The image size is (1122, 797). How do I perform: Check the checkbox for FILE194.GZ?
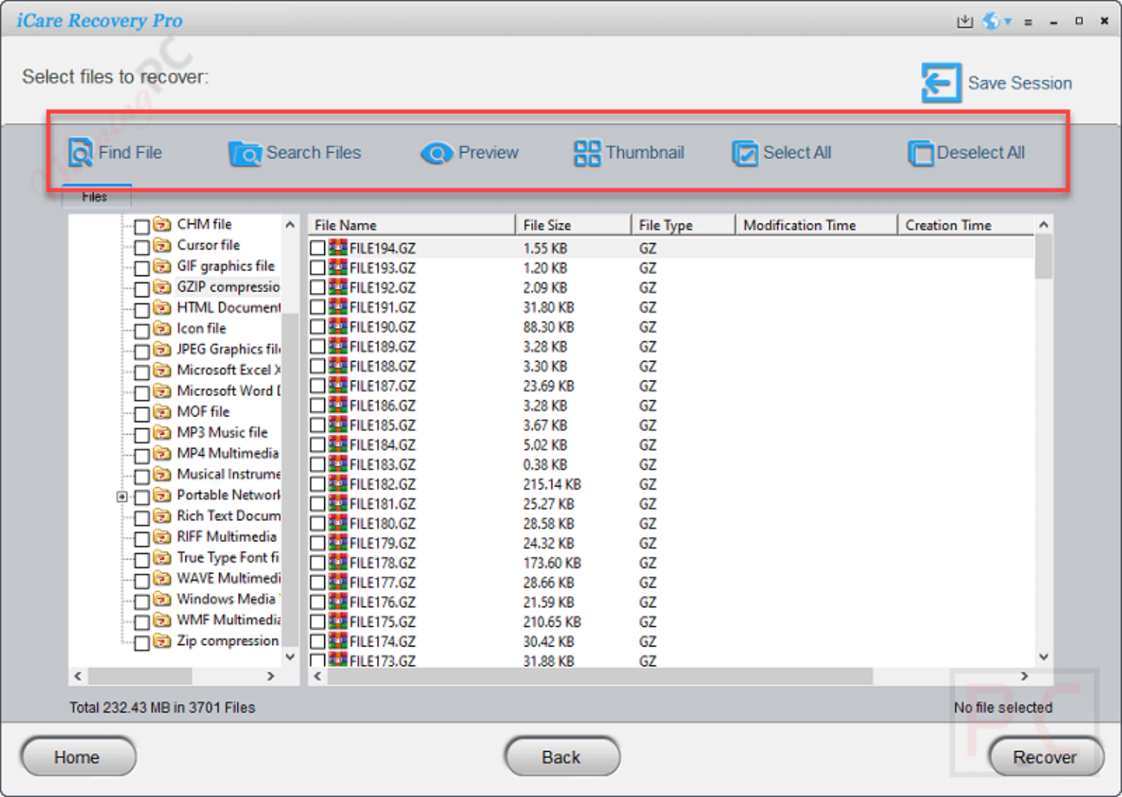point(317,248)
